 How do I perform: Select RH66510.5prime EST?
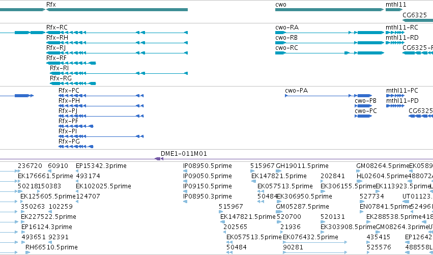(x=51, y=247)
